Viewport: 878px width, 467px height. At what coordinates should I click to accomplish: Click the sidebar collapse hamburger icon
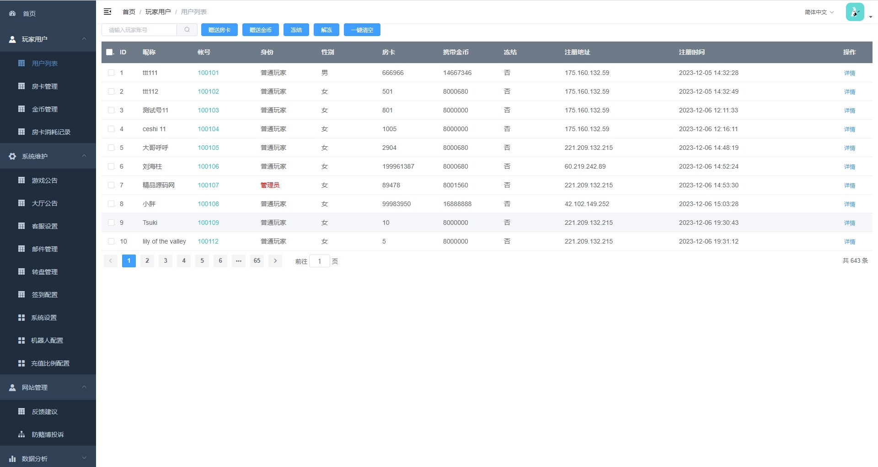(107, 12)
